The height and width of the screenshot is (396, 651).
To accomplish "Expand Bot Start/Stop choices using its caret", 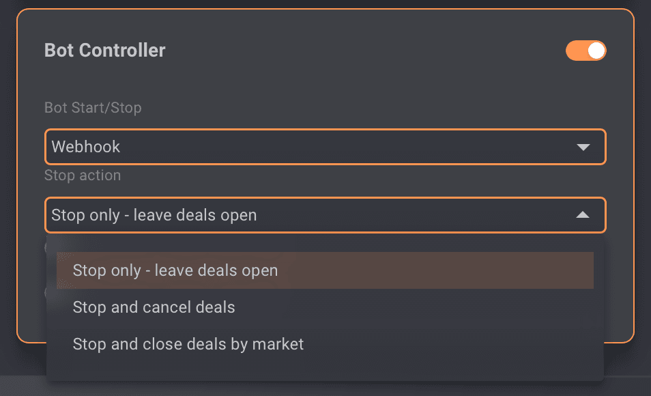I will [583, 147].
